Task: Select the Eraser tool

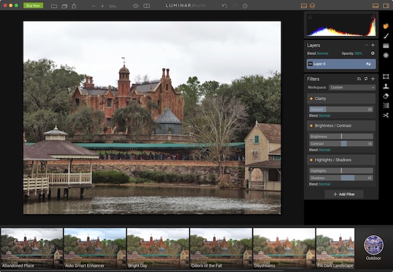Action: tap(386, 96)
